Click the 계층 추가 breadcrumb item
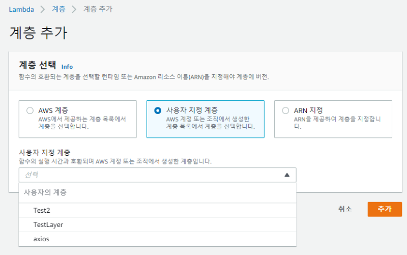The image size is (407, 255). (98, 9)
